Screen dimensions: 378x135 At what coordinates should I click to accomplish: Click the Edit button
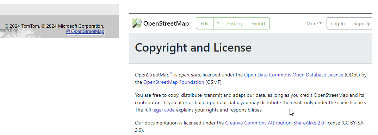point(205,23)
